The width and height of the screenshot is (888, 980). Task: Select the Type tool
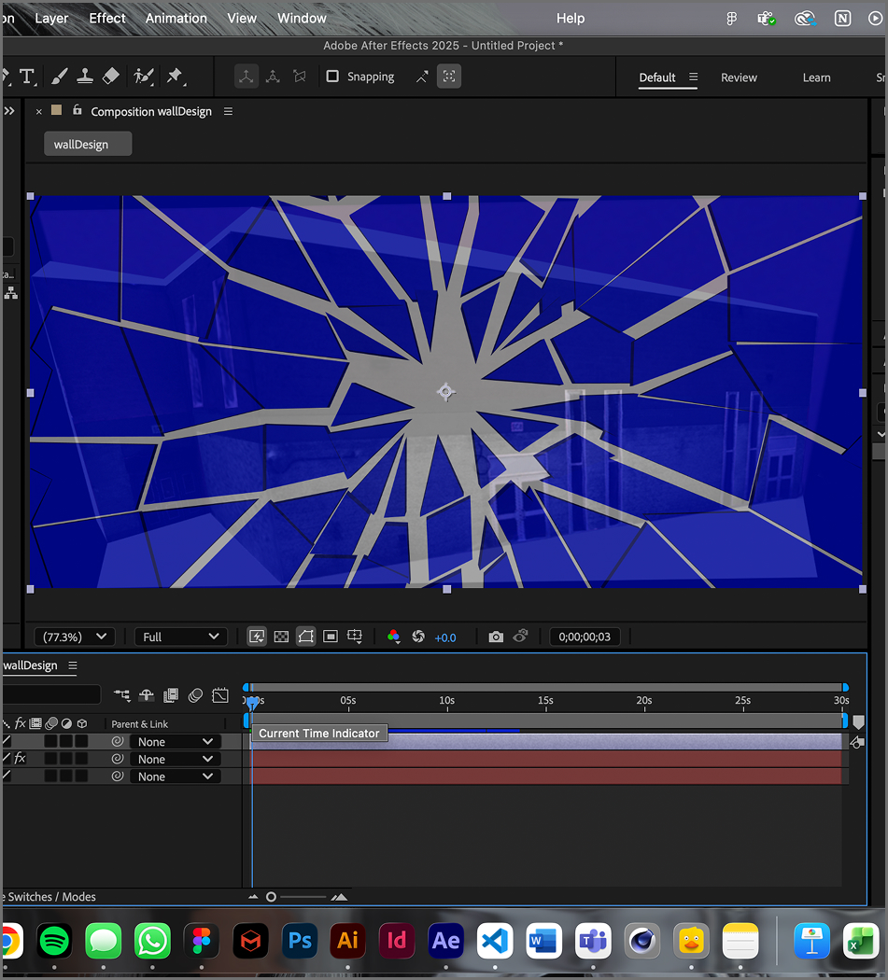(x=28, y=76)
